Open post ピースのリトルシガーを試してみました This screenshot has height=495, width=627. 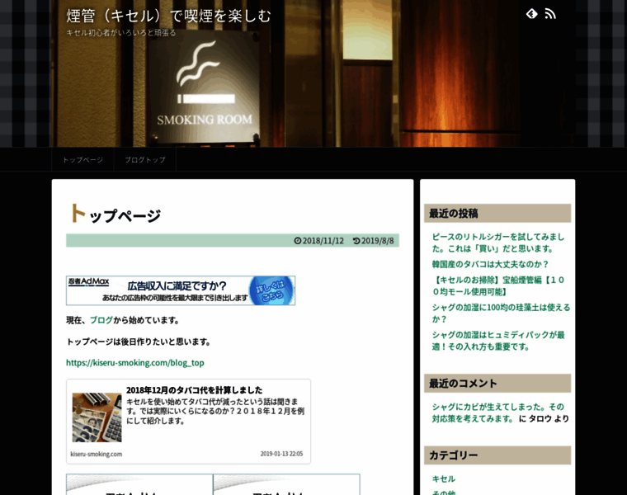(497, 243)
